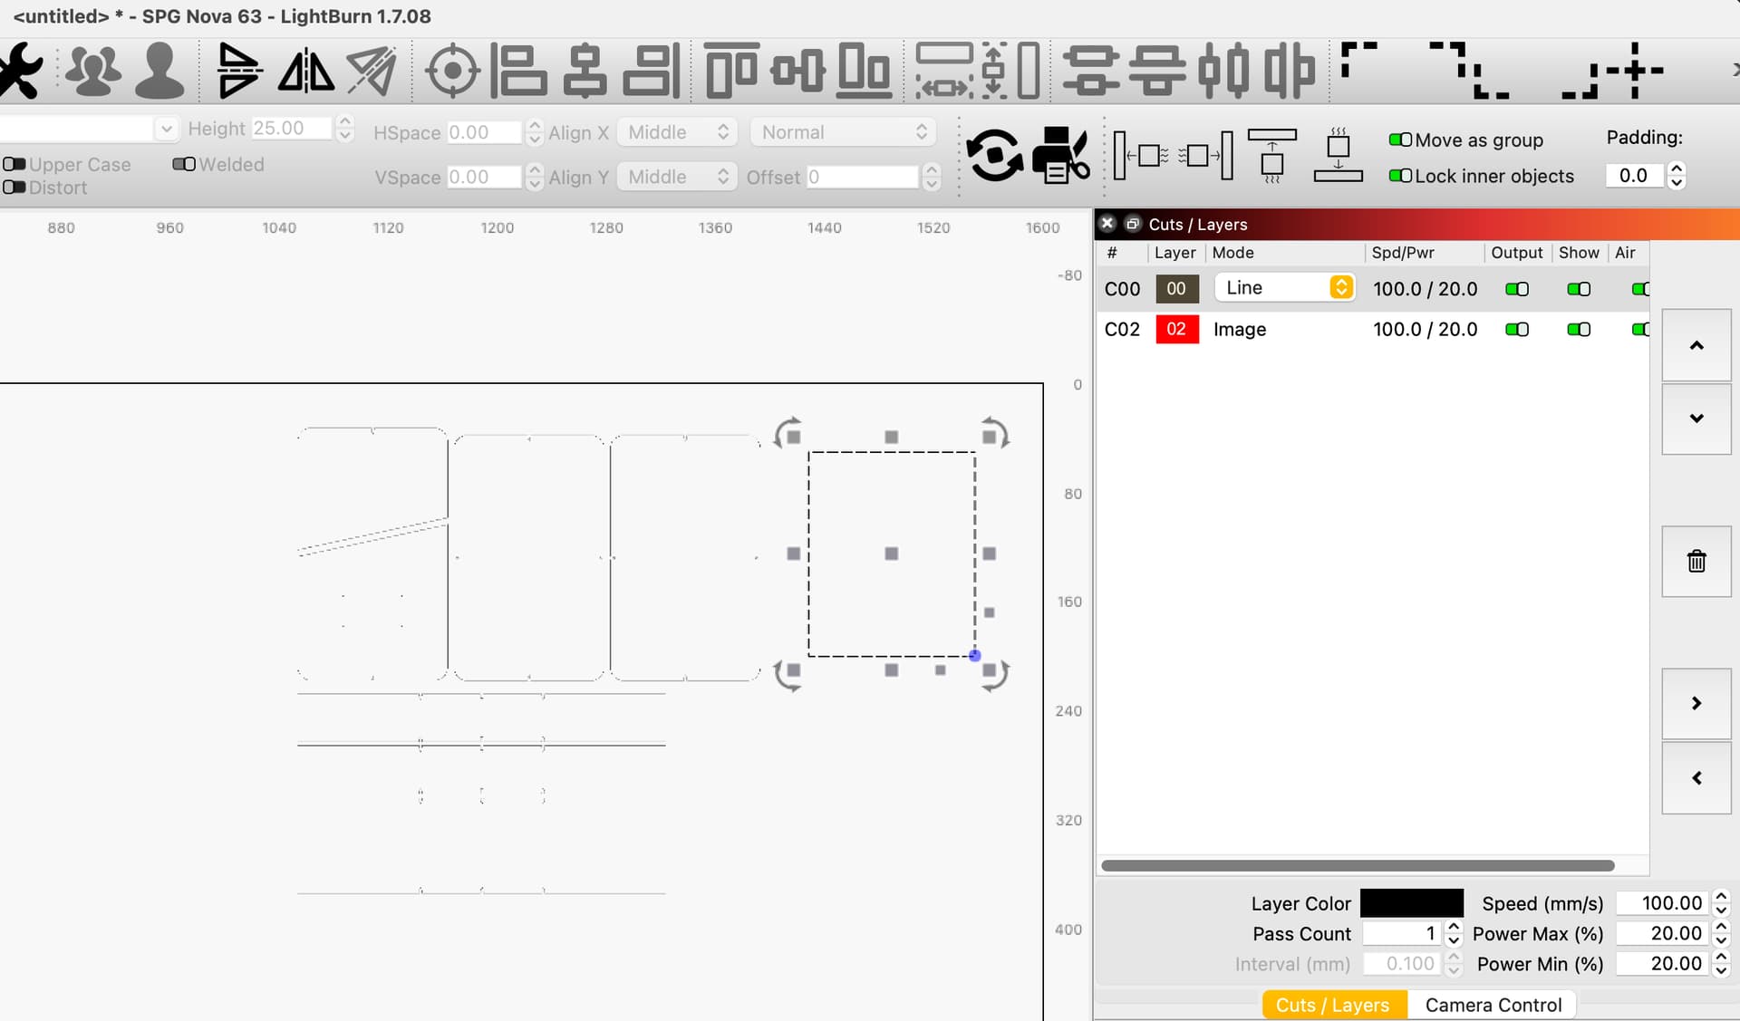Move selection to upper-left corner
The width and height of the screenshot is (1740, 1021).
1358,60
